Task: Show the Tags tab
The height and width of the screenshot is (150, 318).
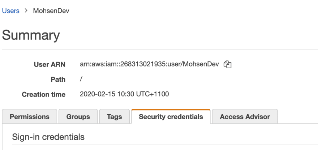Action: click(115, 116)
